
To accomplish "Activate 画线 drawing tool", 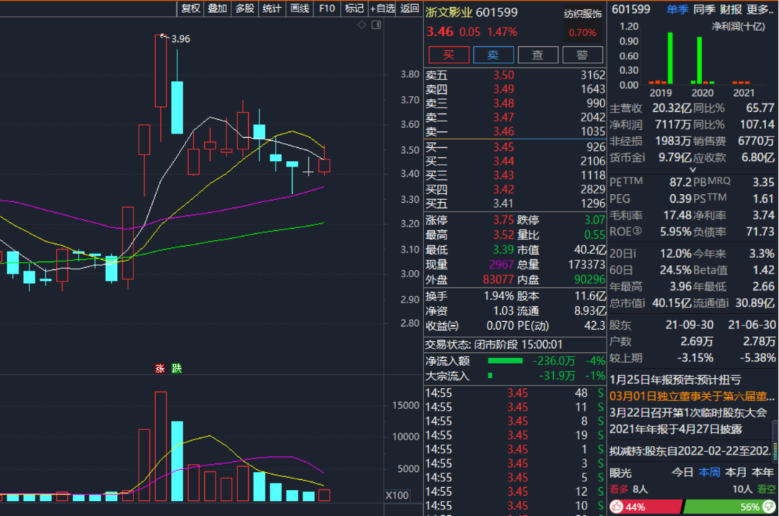I will (299, 8).
